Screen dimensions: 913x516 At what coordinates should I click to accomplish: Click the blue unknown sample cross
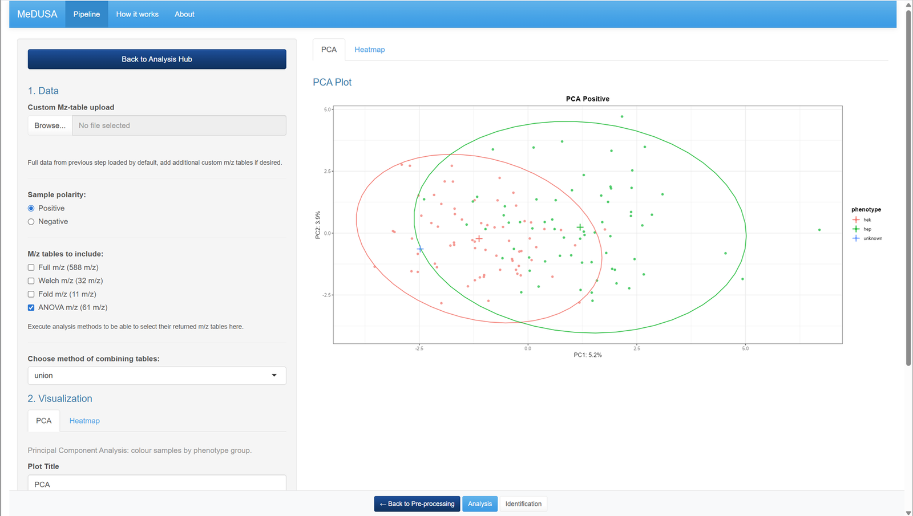(421, 250)
